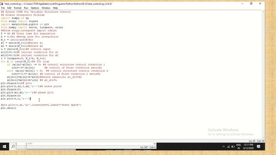Screen dimensions: 276x155
Task: Click the taskbar search magnifier icon
Action: tap(13, 146)
